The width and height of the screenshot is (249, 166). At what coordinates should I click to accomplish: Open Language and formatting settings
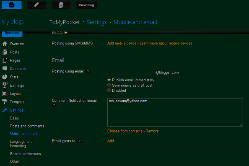tap(21, 144)
